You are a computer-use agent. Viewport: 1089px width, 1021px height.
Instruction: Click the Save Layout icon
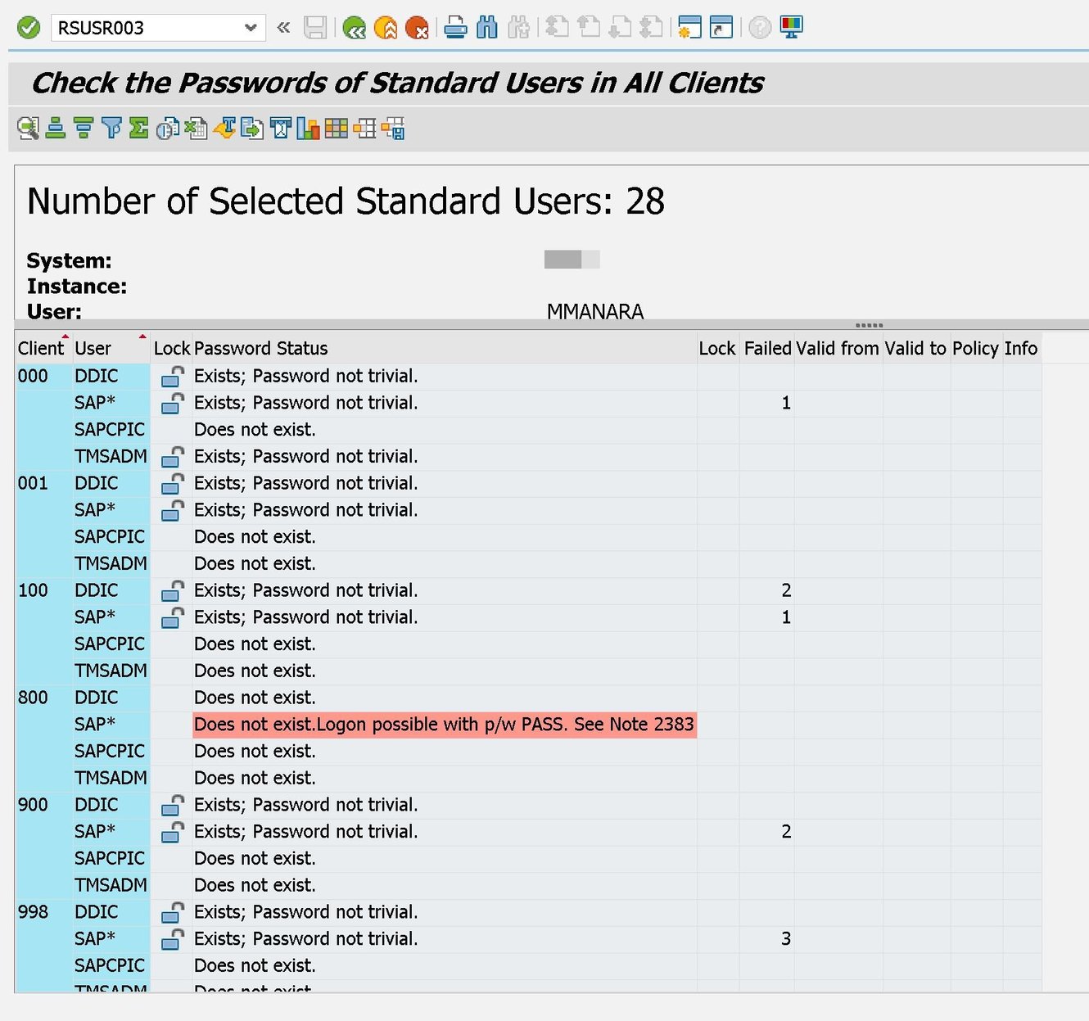(393, 129)
